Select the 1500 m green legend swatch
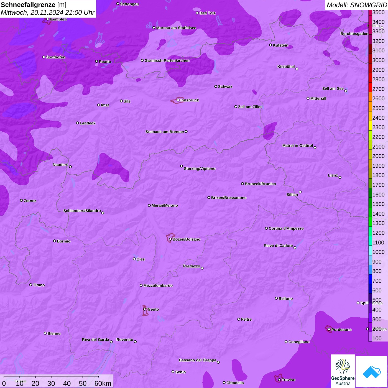This screenshot has height=388, width=388. pyautogui.click(x=370, y=203)
